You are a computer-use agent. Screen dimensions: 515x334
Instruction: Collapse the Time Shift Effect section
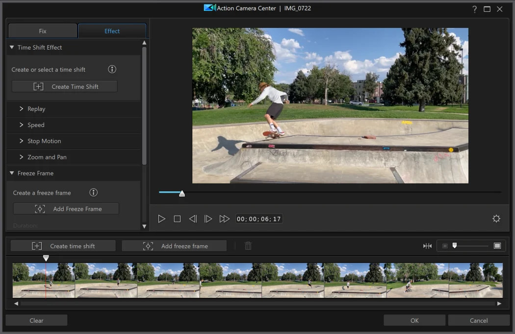12,47
